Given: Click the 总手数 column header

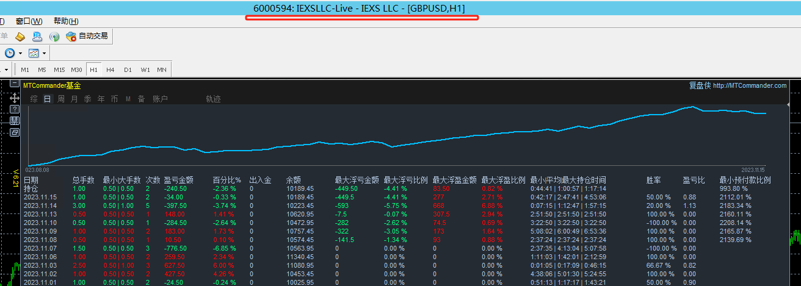Looking at the screenshot, I should coord(83,180).
